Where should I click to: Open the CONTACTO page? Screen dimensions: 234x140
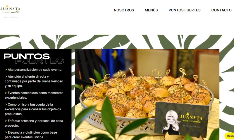pos(221,10)
